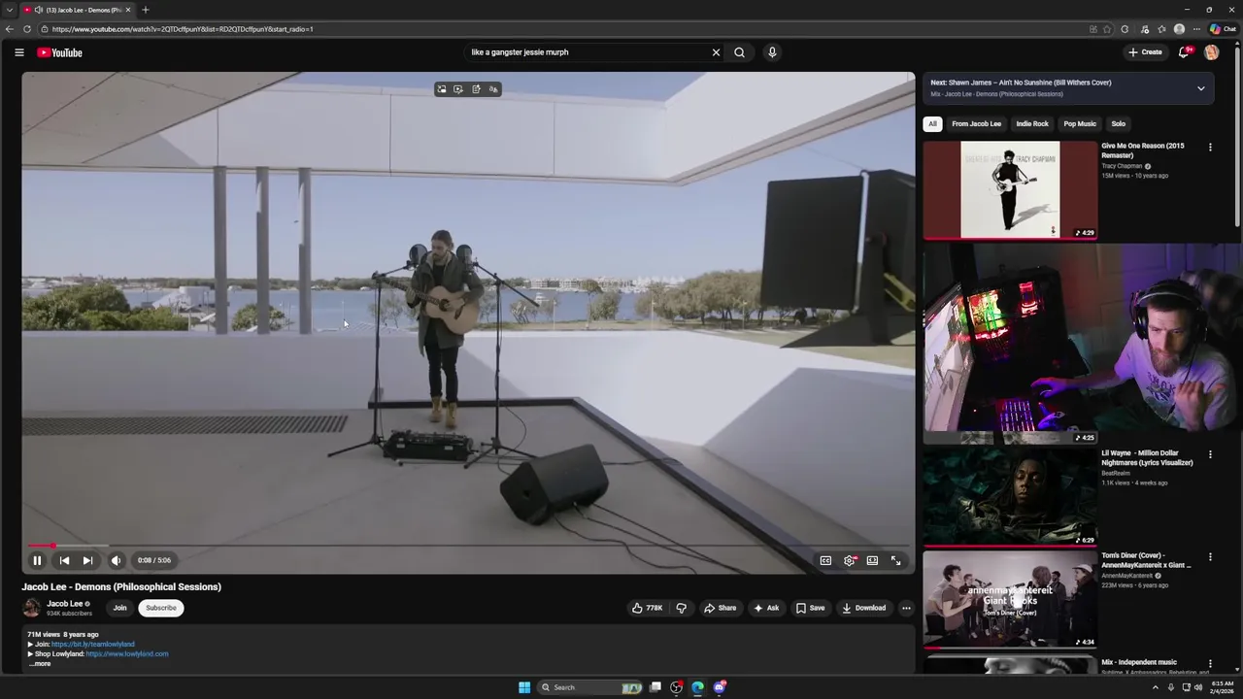
Task: Join the Jacob Lee channel membership
Action: point(119,608)
